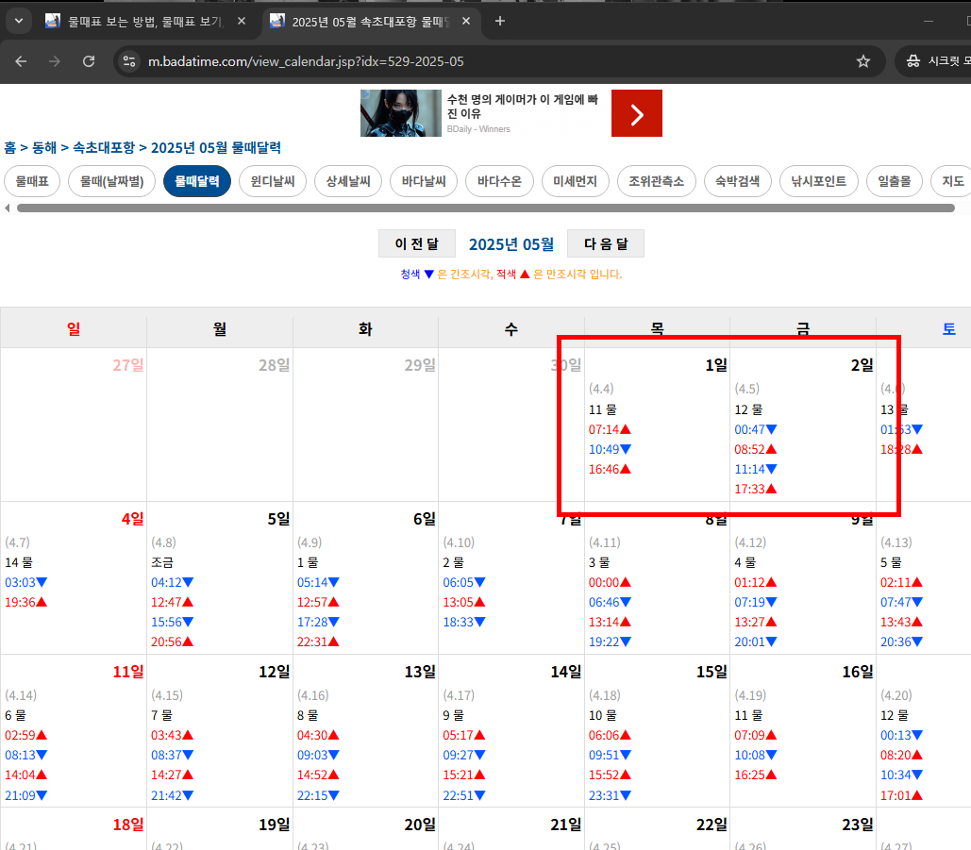Switch to the 물때표 보는 방법 tab
Viewport: 971px width, 850px height.
[x=146, y=22]
